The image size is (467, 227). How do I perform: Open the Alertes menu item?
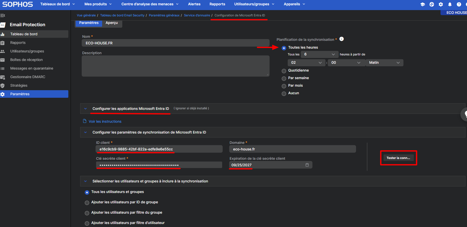(x=194, y=4)
